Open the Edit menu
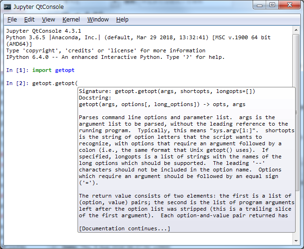304x249 pixels. tap(29, 20)
